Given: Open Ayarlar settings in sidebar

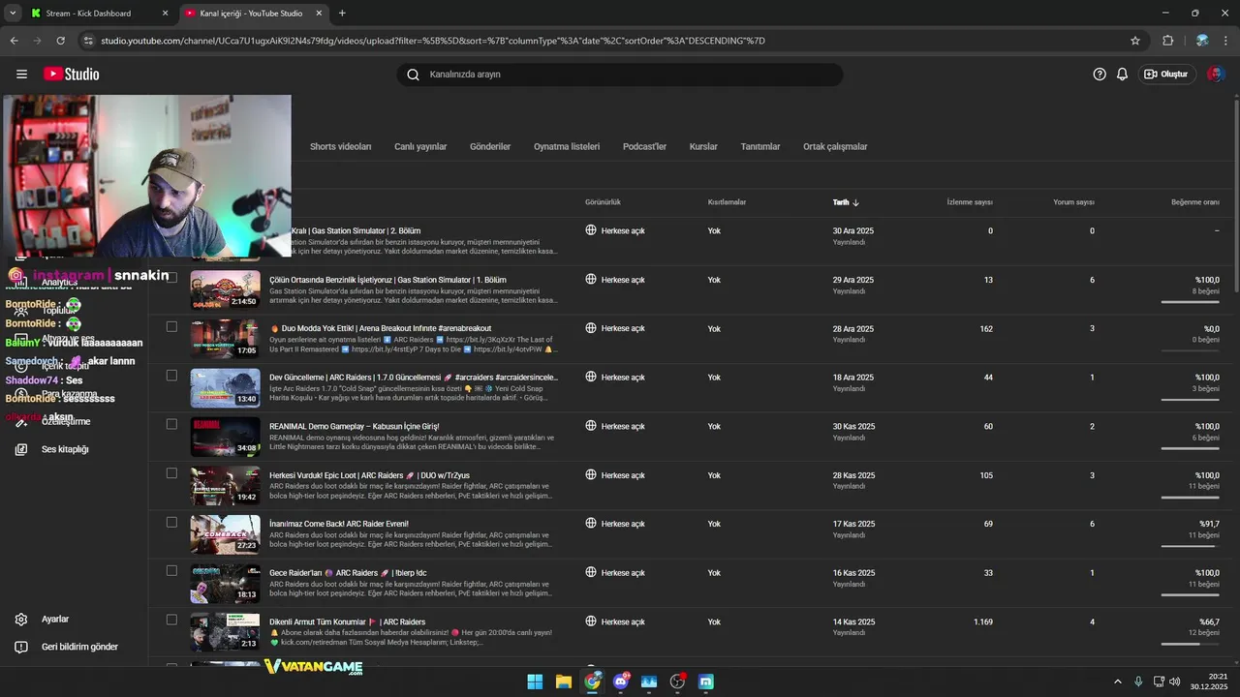Looking at the screenshot, I should pyautogui.click(x=55, y=619).
